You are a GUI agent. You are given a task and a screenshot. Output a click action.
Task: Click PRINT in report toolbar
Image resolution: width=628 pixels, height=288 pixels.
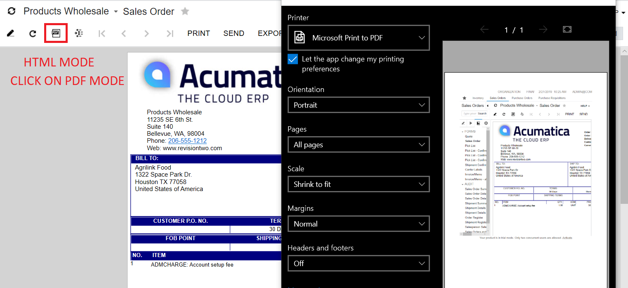click(x=198, y=33)
